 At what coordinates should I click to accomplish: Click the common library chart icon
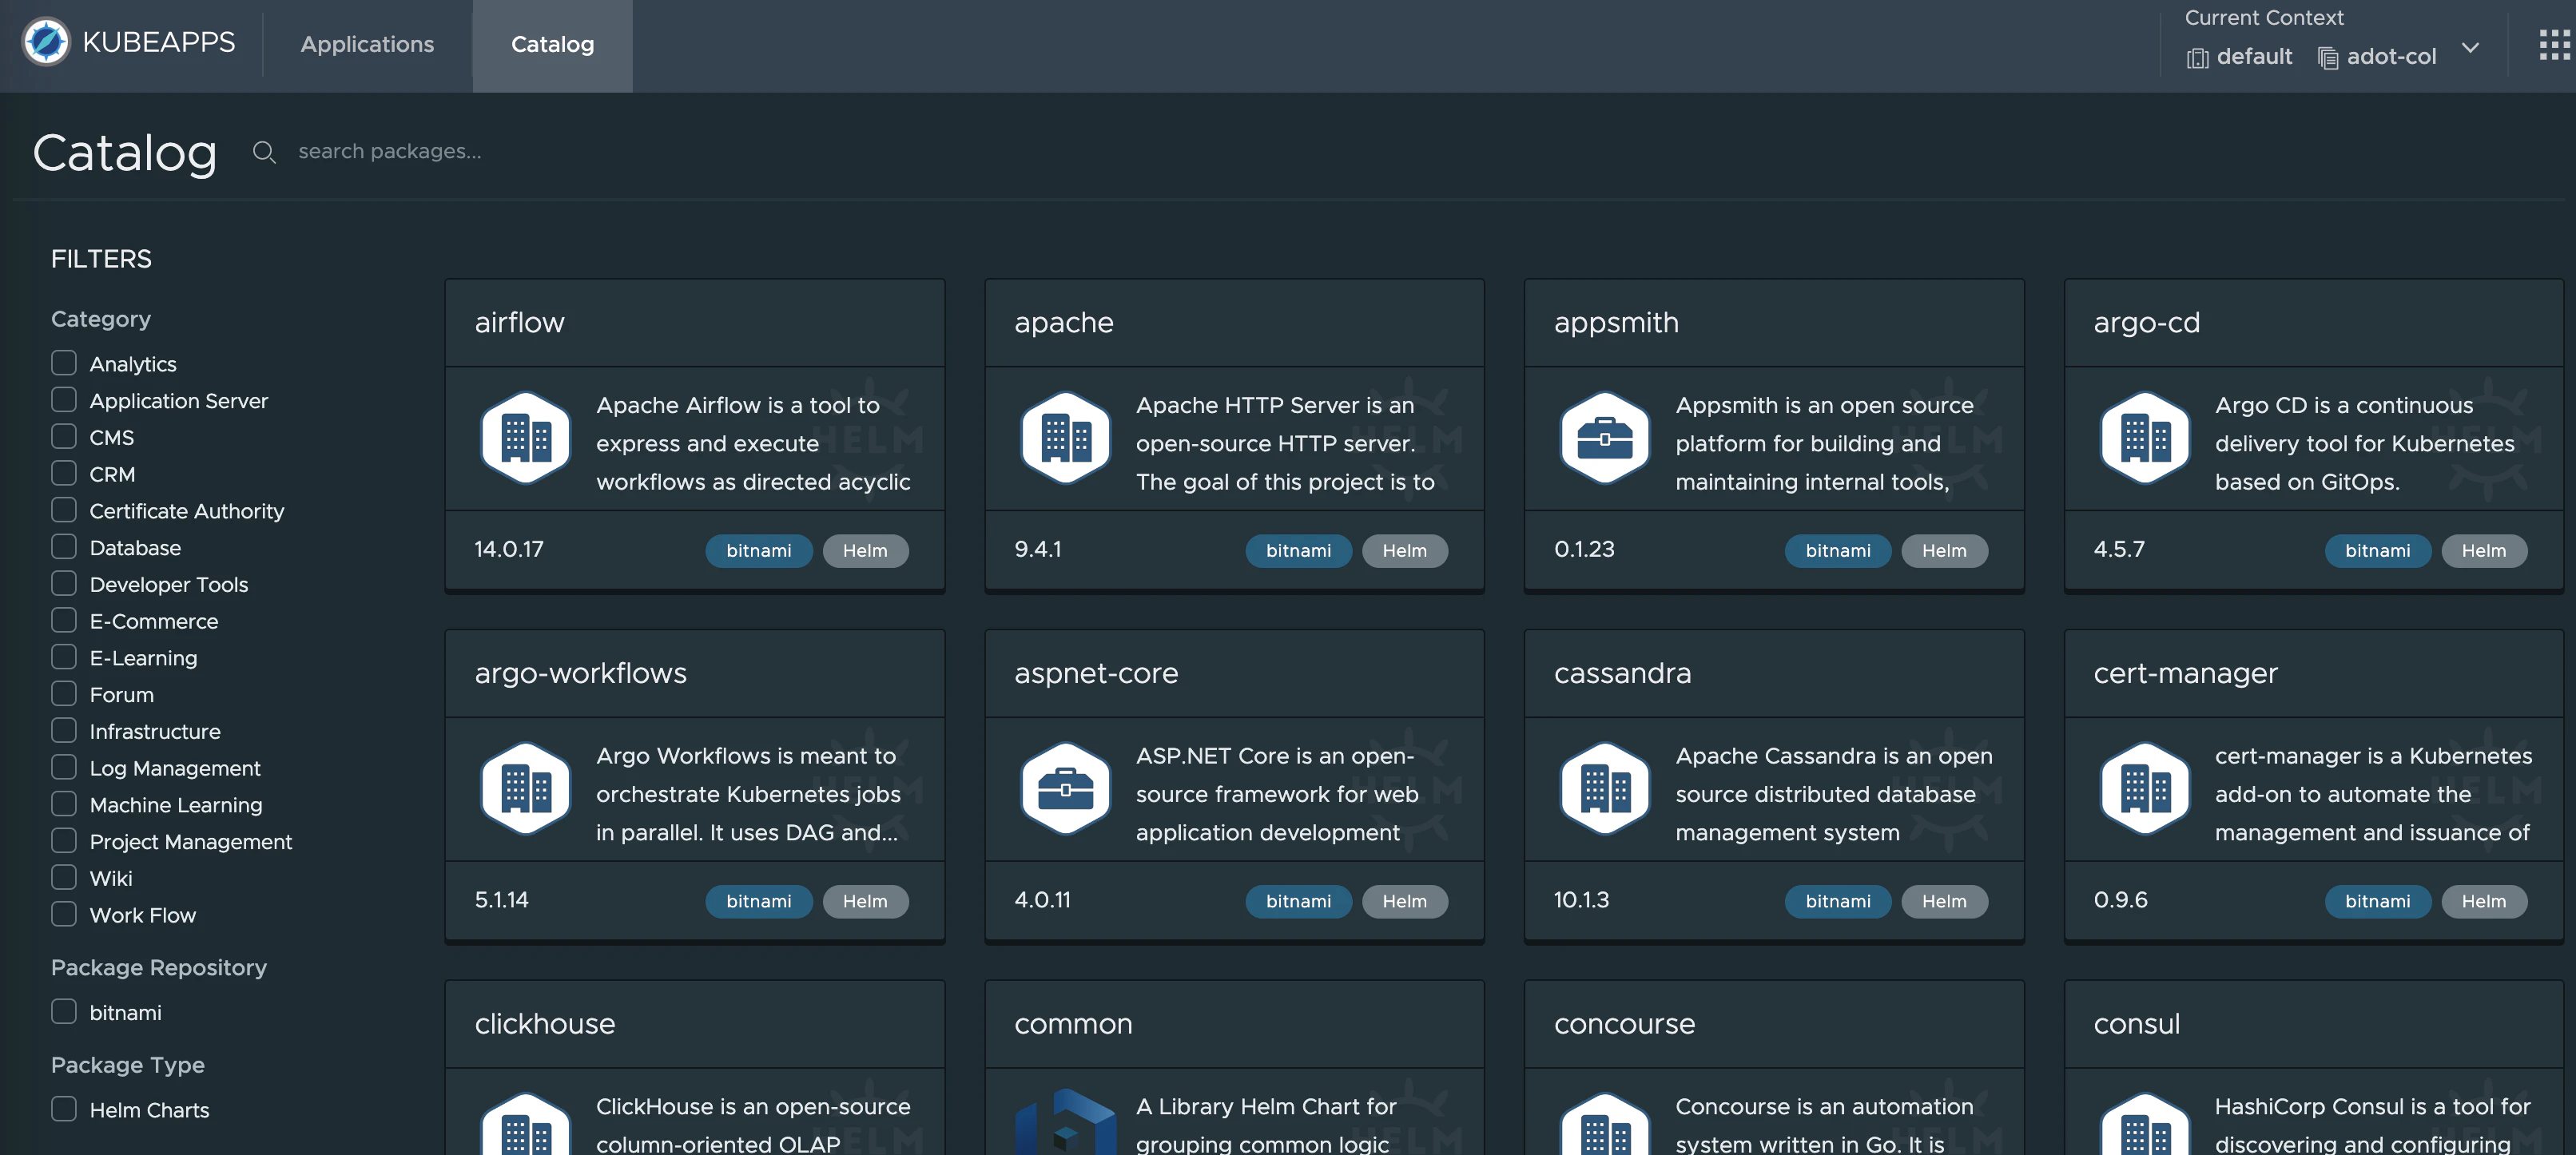click(x=1065, y=1122)
